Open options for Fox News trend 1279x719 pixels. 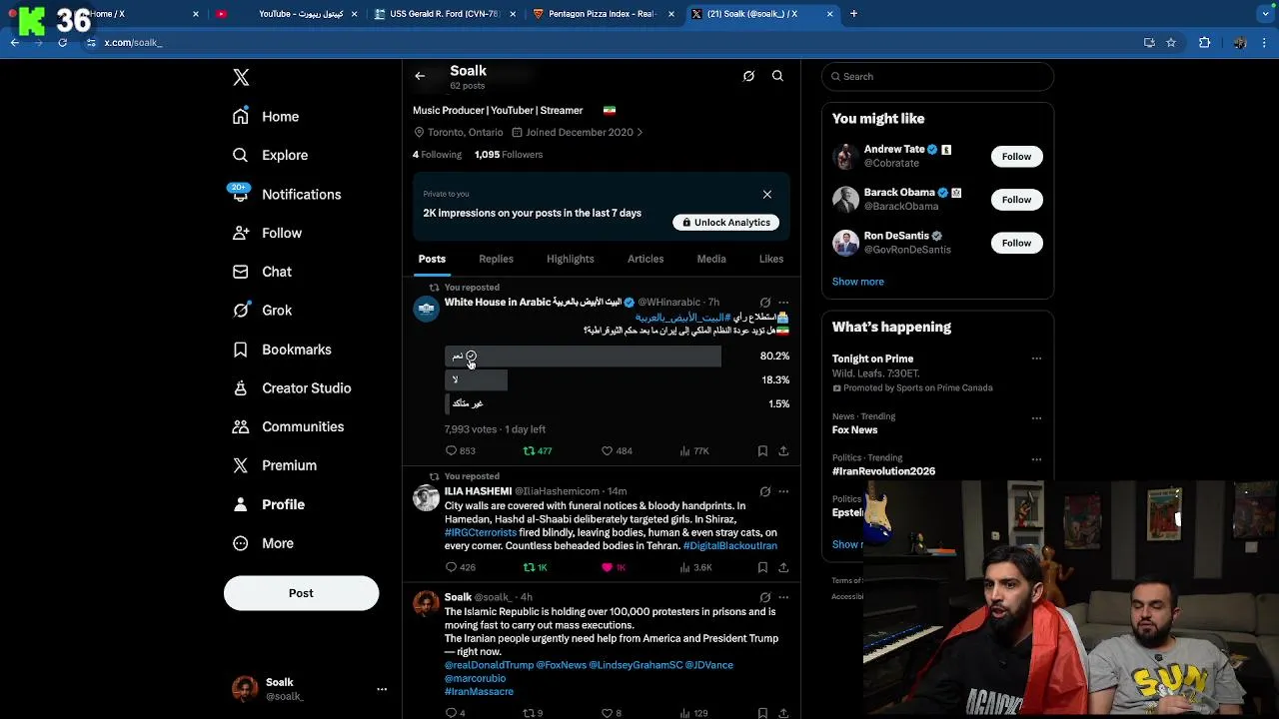coord(1036,418)
